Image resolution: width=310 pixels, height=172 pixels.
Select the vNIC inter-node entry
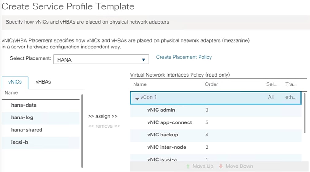(x=167, y=147)
